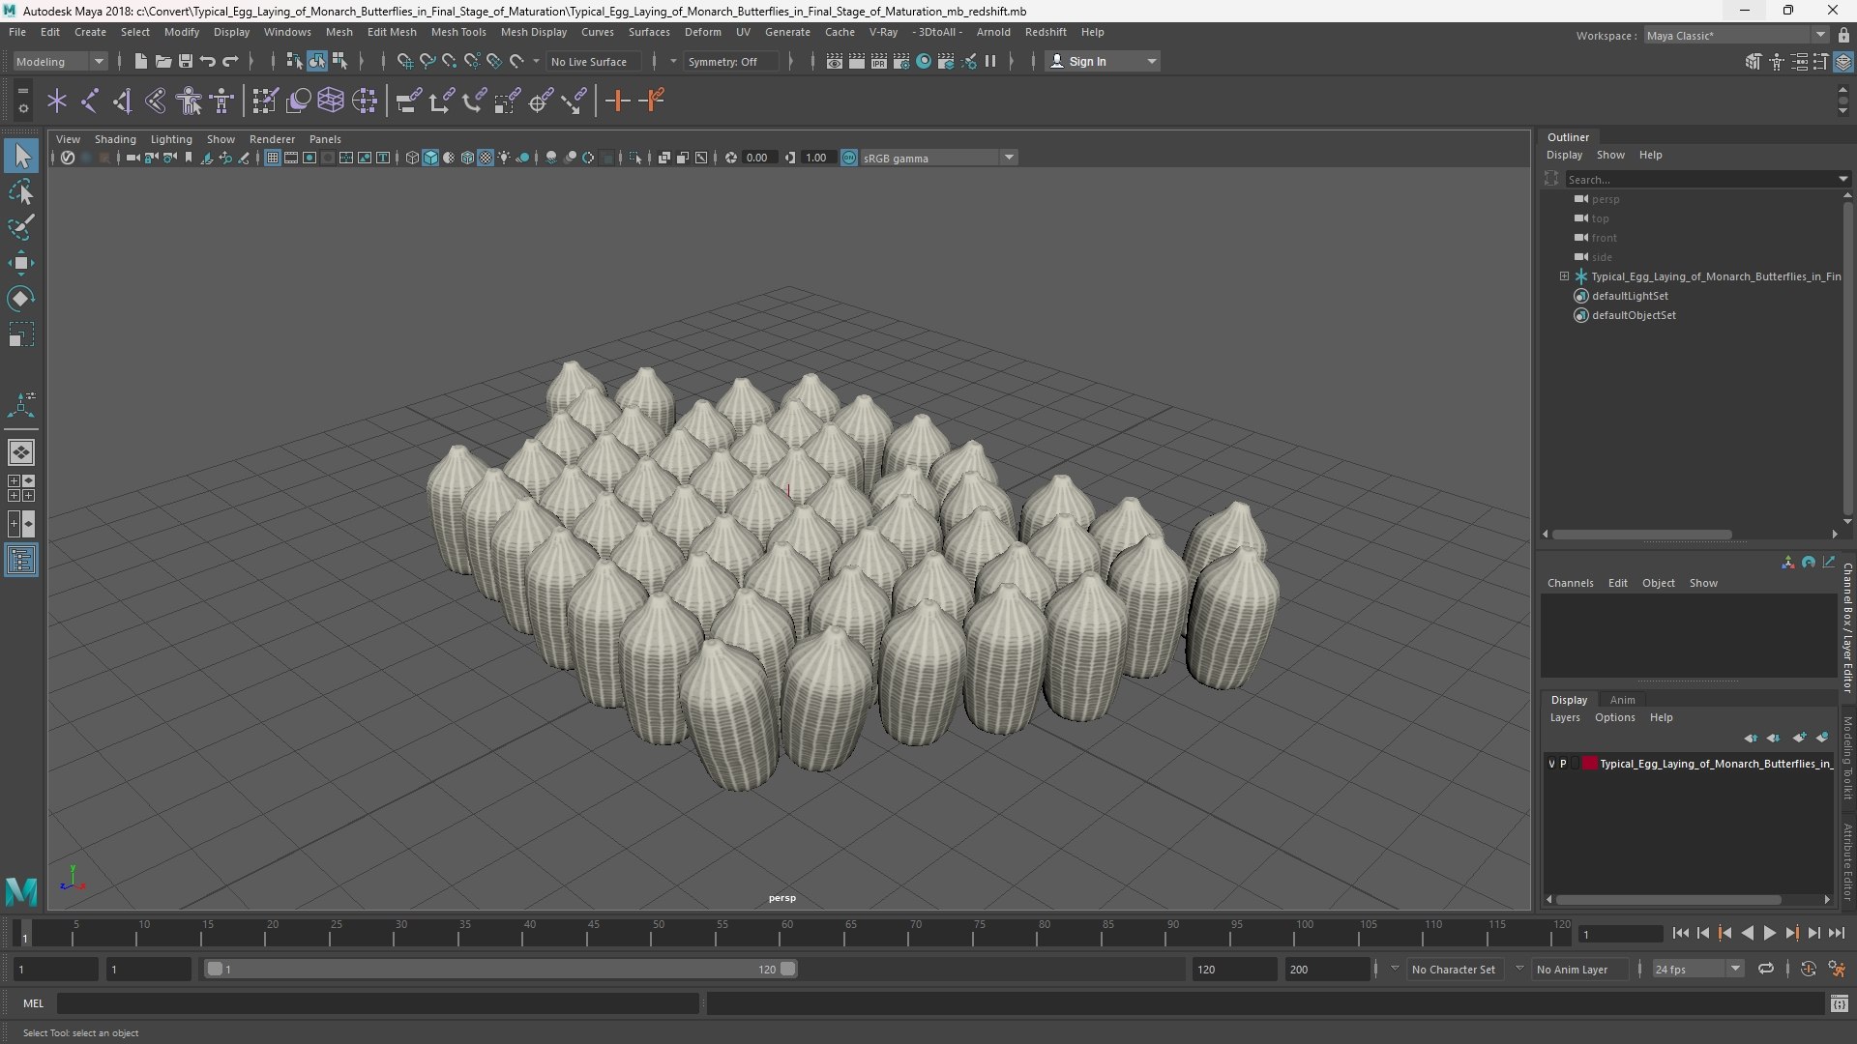Click the single-pane layout icon
The height and width of the screenshot is (1044, 1857).
tap(21, 452)
